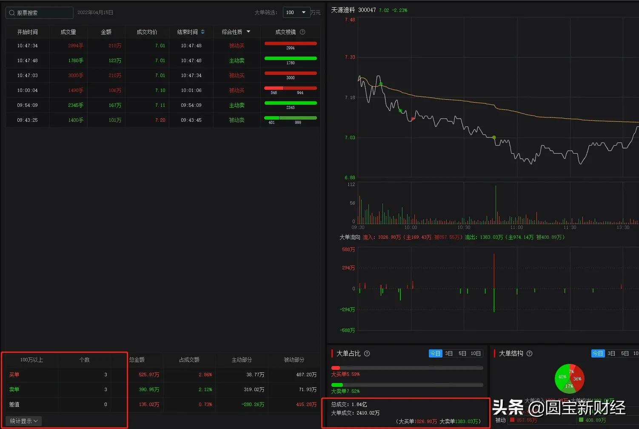This screenshot has width=639, height=429.
Task: Select the 1400手 volume cell
Action: click(76, 120)
